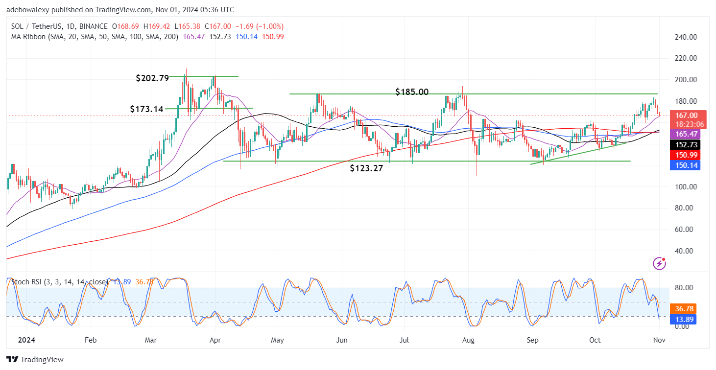
Task: Click the Stoch RSI 13.89 legend value
Action: click(x=121, y=282)
